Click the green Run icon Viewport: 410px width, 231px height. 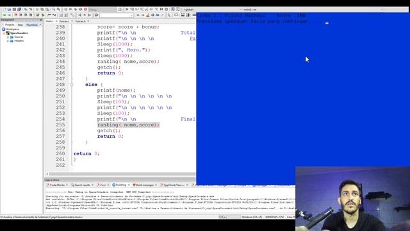(70, 9)
